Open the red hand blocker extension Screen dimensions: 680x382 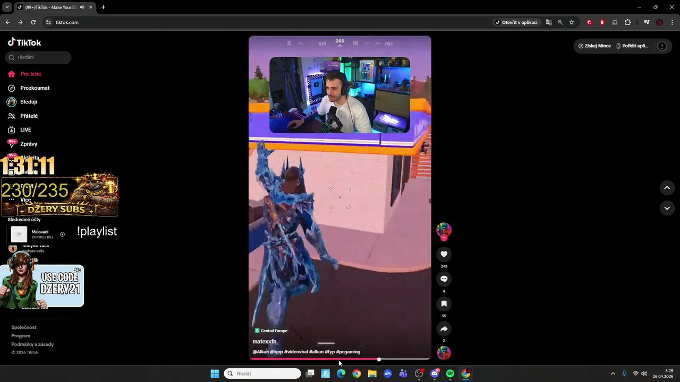click(x=602, y=22)
